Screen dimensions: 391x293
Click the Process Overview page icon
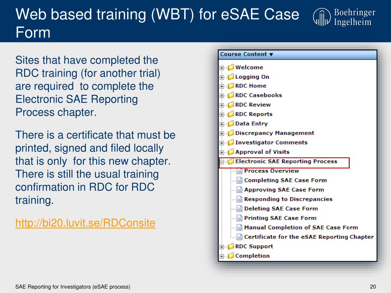[239, 171]
